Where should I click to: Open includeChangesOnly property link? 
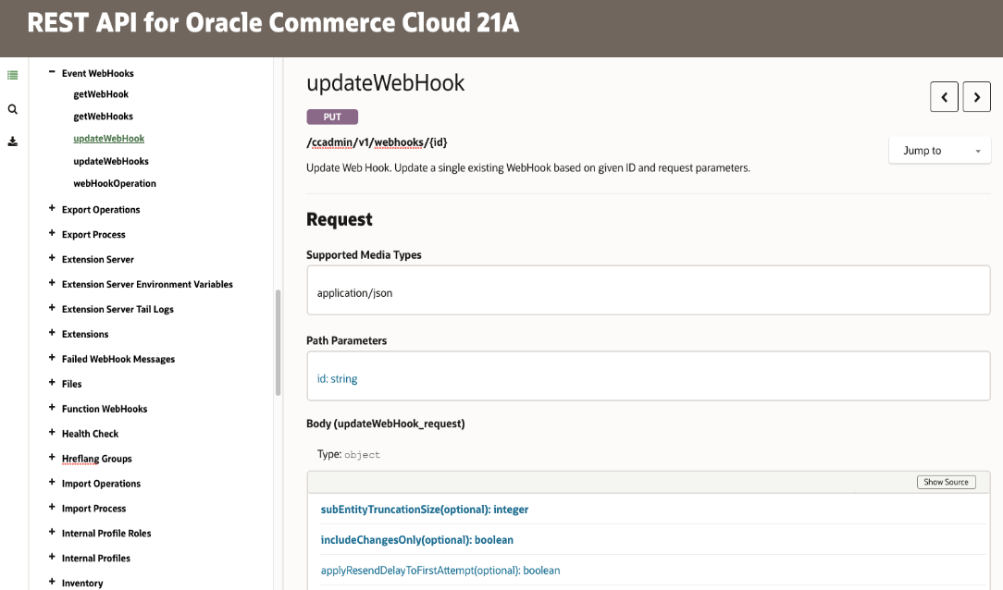(416, 539)
